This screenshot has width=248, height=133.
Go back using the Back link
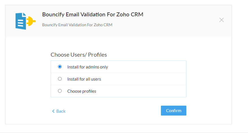[x=59, y=111]
